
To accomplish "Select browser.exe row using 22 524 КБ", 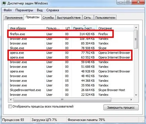I will click(71, 95).
